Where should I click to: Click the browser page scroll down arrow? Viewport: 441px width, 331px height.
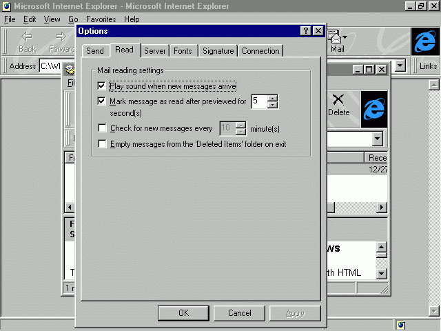coord(433,311)
